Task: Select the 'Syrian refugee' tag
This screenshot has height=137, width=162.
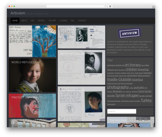Action: [x=127, y=95]
